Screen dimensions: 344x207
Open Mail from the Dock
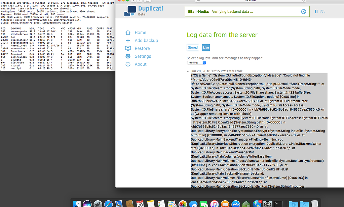[119, 204]
